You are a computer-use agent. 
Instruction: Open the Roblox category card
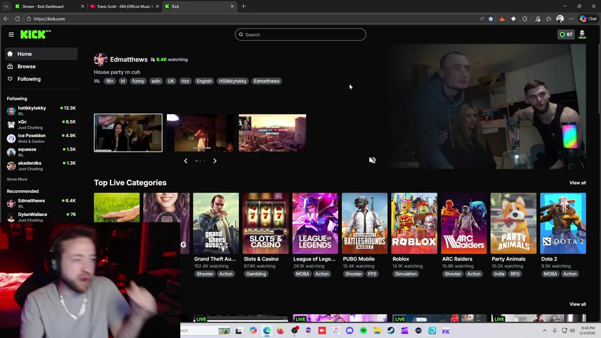coord(414,223)
